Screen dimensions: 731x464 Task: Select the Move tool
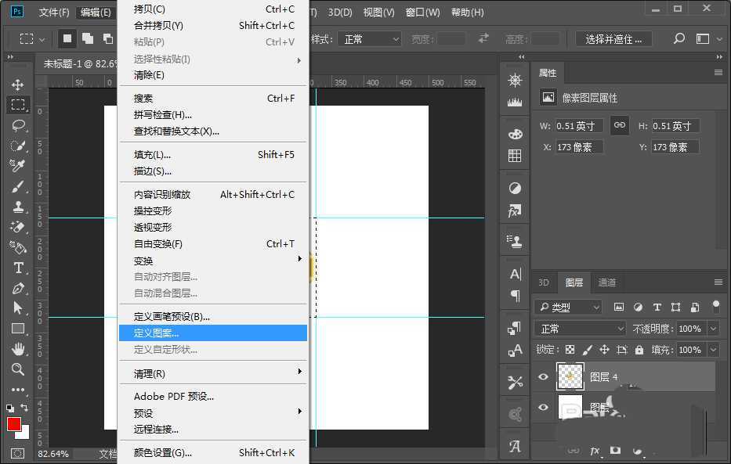point(17,84)
